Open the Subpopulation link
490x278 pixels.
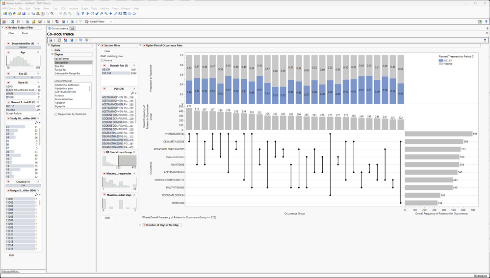pyautogui.click(x=10, y=272)
